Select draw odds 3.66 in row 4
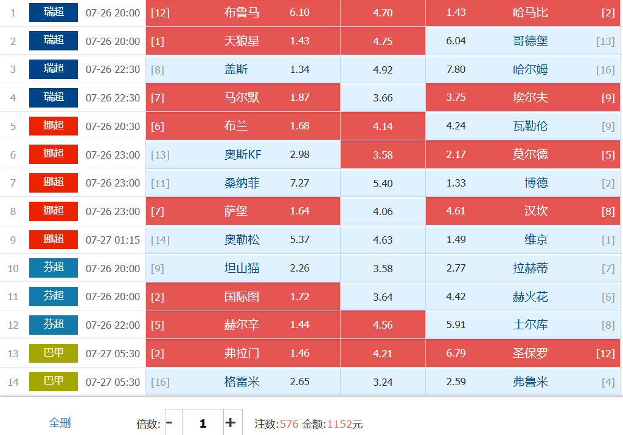Screen dimensions: 623x435 click(x=383, y=98)
